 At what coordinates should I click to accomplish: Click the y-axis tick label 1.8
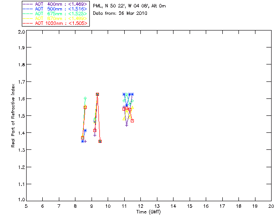tap(21, 64)
